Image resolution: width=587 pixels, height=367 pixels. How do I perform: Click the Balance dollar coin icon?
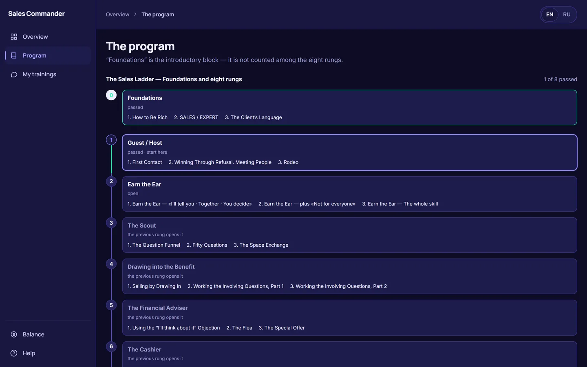click(14, 334)
